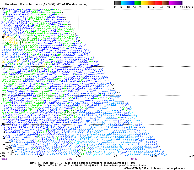Click the purple '19:53' time label
The width and height of the screenshot is (194, 170).
coord(134,159)
